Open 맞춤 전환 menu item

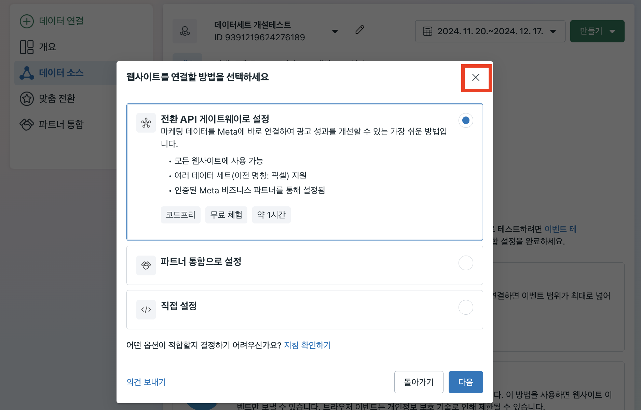coord(57,99)
